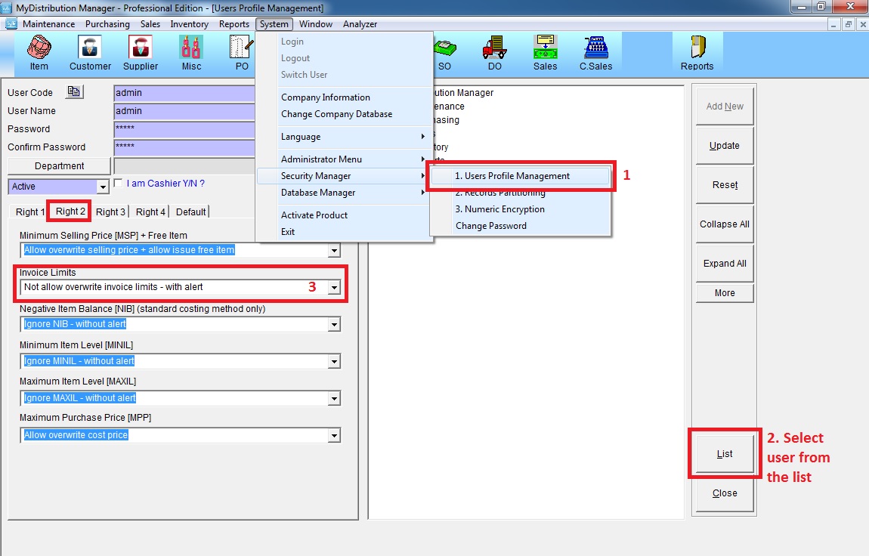Choose Change Password from the submenu
This screenshot has height=556, width=869.
pos(490,226)
